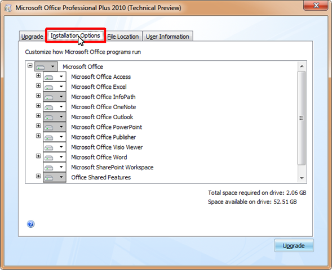The height and width of the screenshot is (270, 332).
Task: Click the blue Help question mark icon
Action: (x=30, y=224)
